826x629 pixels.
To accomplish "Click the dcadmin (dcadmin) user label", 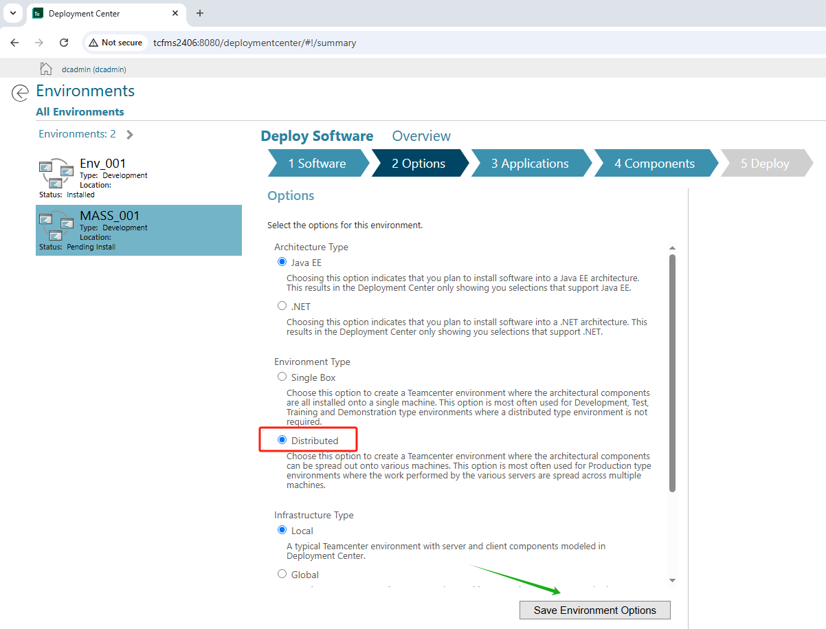I will point(94,69).
